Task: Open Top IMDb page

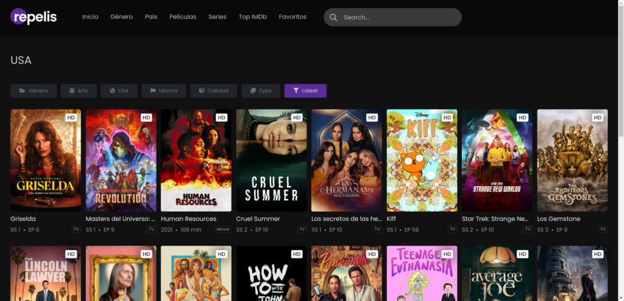Action: pos(253,16)
